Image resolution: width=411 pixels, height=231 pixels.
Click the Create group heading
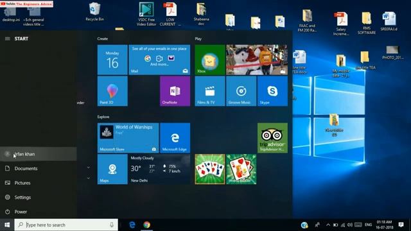tap(103, 38)
